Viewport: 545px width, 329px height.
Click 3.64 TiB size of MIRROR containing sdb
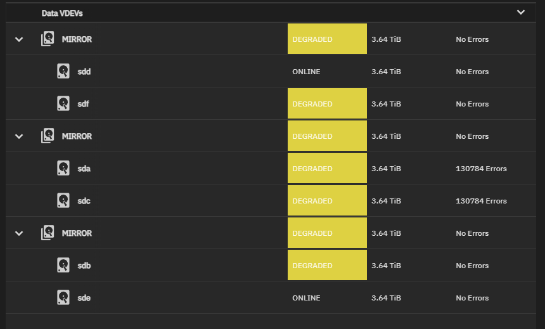click(x=386, y=233)
